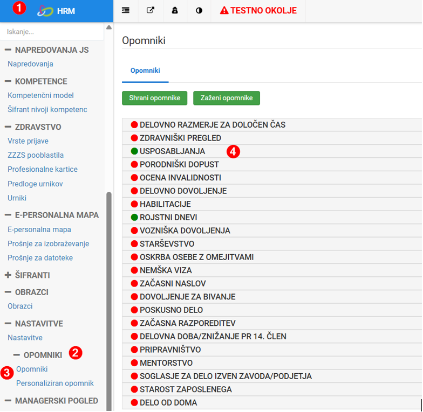Open ZZZS pooblastila link
The height and width of the screenshot is (412, 423).
36,155
